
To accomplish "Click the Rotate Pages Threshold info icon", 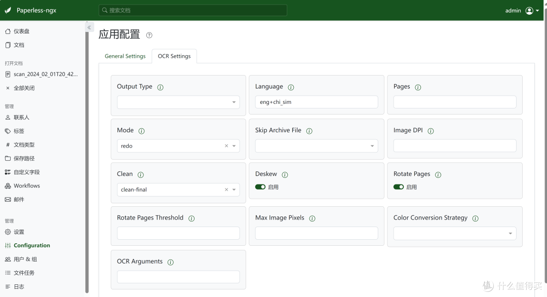I will (191, 218).
